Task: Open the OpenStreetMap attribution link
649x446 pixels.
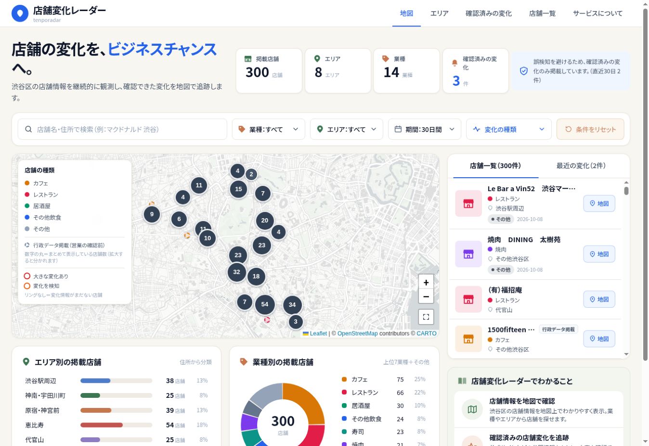Action: (357, 333)
